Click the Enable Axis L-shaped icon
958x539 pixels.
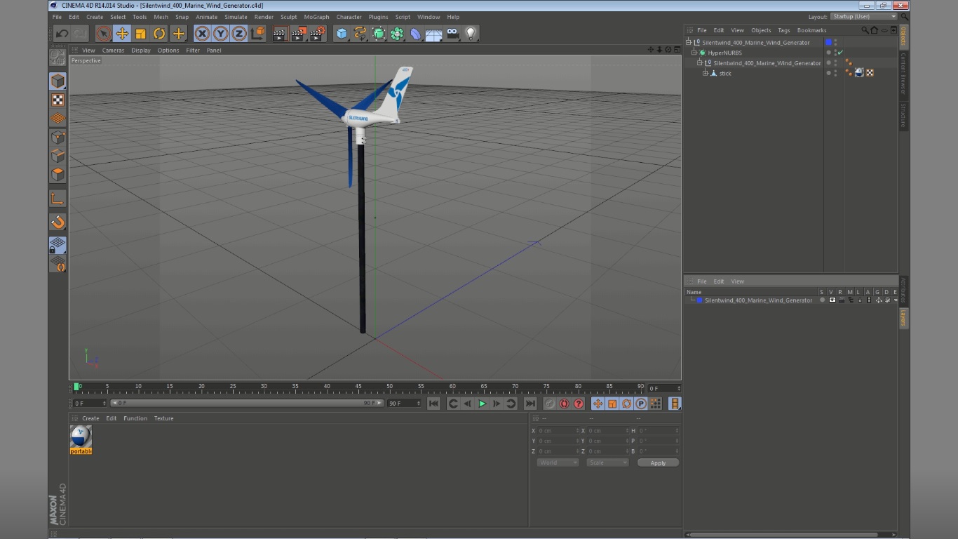click(x=58, y=199)
